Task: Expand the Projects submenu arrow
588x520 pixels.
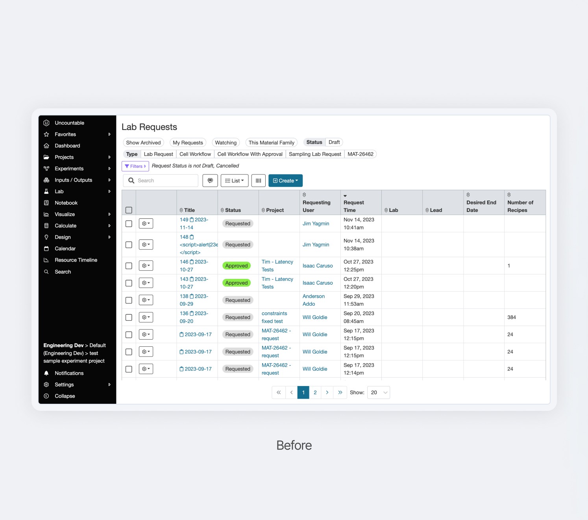Action: [x=109, y=157]
